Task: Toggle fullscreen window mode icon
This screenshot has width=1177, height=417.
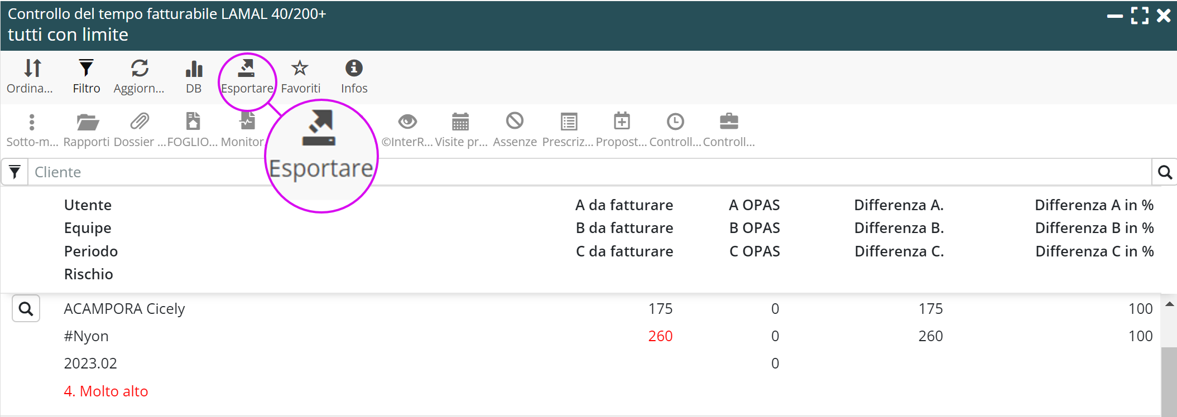Action: 1140,16
